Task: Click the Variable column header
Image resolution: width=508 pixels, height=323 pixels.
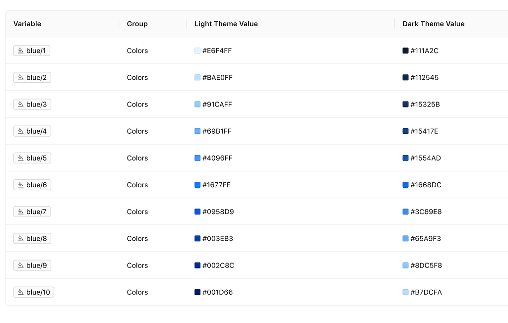Action: pyautogui.click(x=27, y=24)
